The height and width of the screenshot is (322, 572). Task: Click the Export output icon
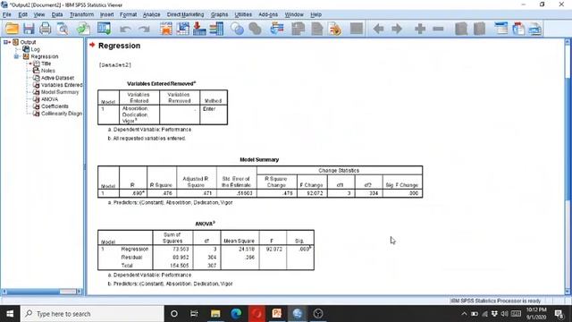[83, 29]
